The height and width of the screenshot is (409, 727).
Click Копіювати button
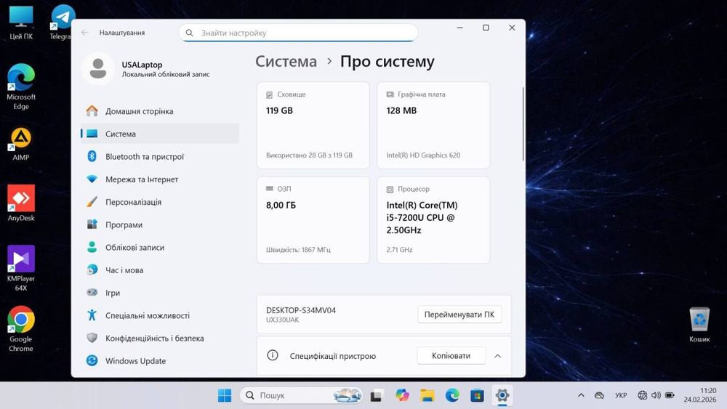pos(451,356)
